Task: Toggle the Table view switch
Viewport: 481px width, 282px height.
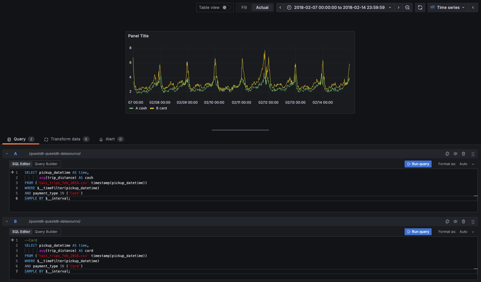Action: pos(226,7)
